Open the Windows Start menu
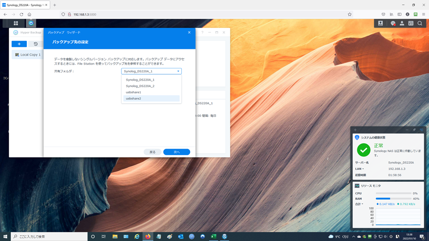Image resolution: width=429 pixels, height=241 pixels. 5,237
